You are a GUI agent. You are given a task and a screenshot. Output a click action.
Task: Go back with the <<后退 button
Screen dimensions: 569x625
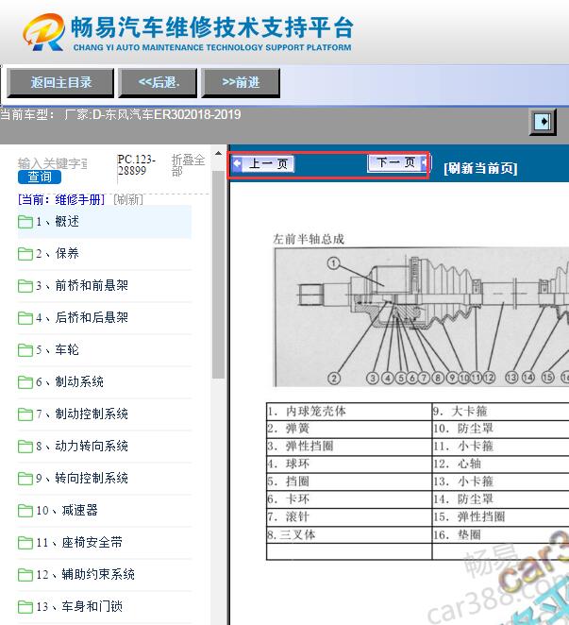(158, 82)
